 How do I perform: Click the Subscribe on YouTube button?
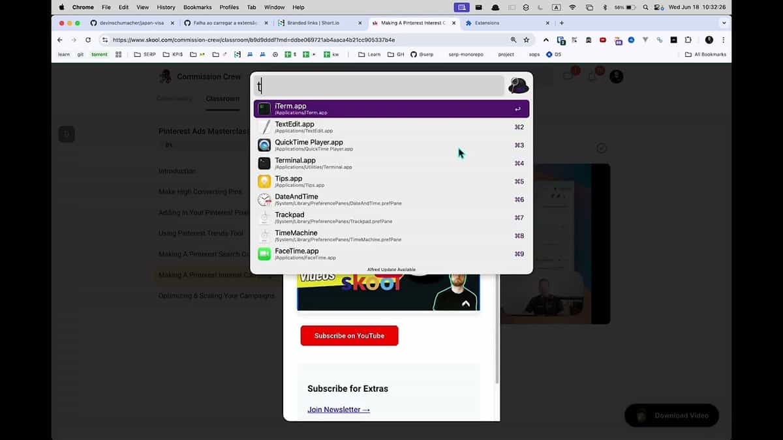349,335
